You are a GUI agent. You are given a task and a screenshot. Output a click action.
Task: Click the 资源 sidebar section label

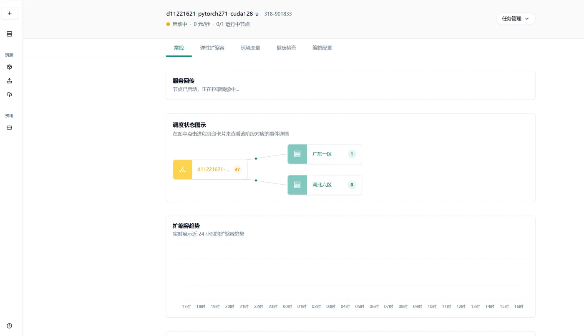[x=9, y=55]
